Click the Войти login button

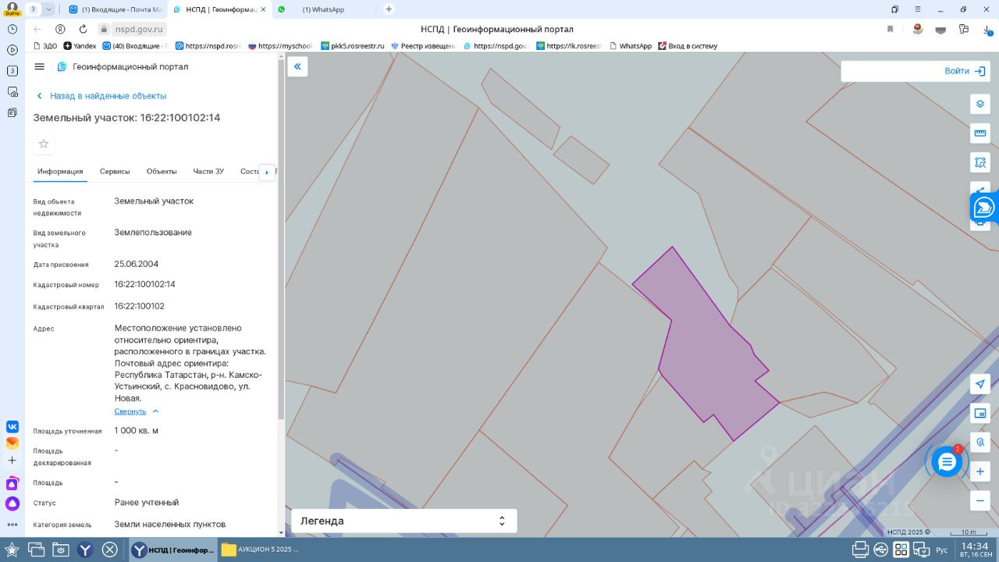click(x=965, y=71)
